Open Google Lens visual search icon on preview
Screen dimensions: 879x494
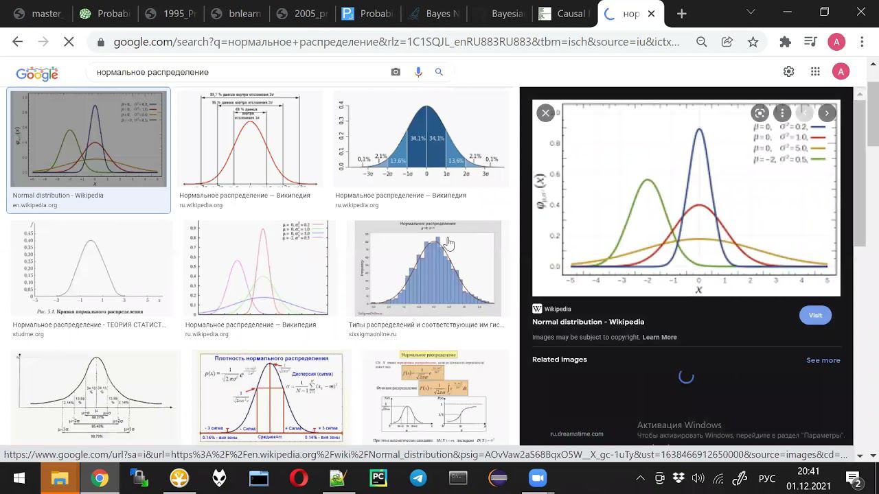760,113
